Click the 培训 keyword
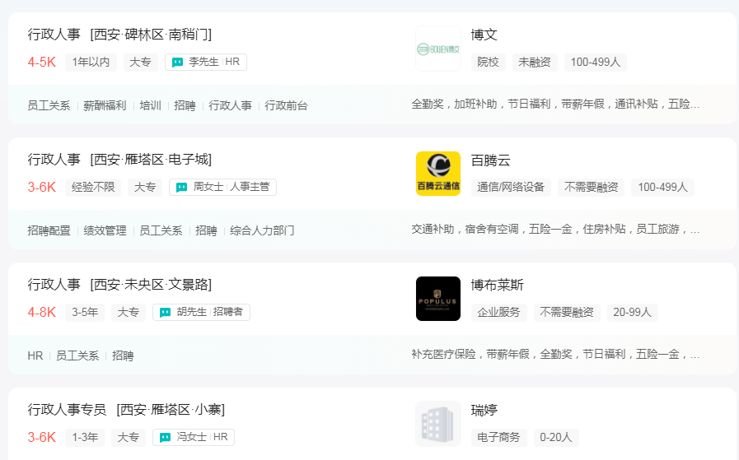 150,105
